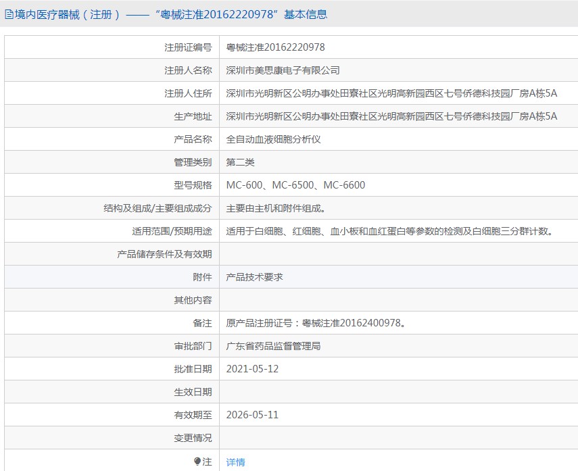Click management class value 第二类
Screen dimensions: 578x471
pyautogui.click(x=240, y=162)
